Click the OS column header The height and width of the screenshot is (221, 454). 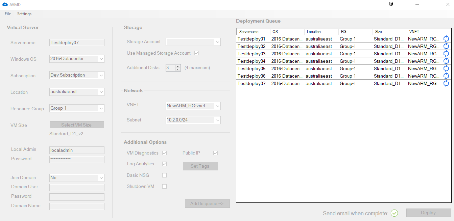(x=288, y=31)
